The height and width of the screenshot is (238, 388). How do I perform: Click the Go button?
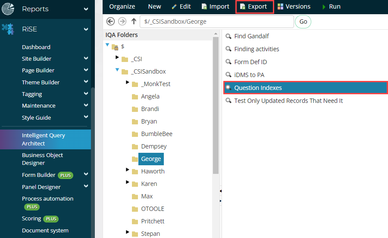tap(303, 22)
